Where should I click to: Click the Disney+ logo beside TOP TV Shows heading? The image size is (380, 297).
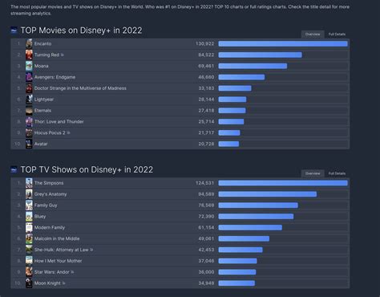coord(14,169)
